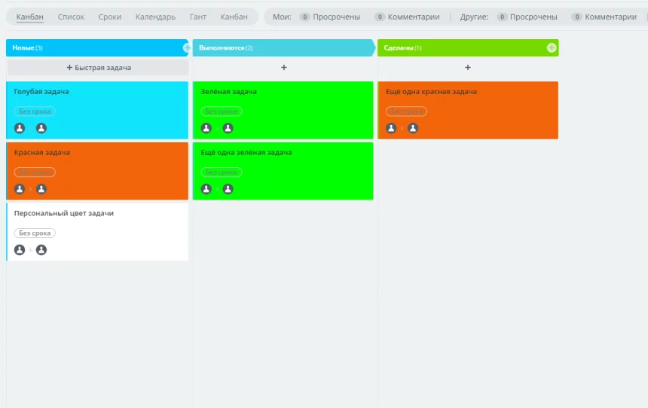Click author avatar on Голубая задача card
The image size is (648, 408).
point(20,128)
